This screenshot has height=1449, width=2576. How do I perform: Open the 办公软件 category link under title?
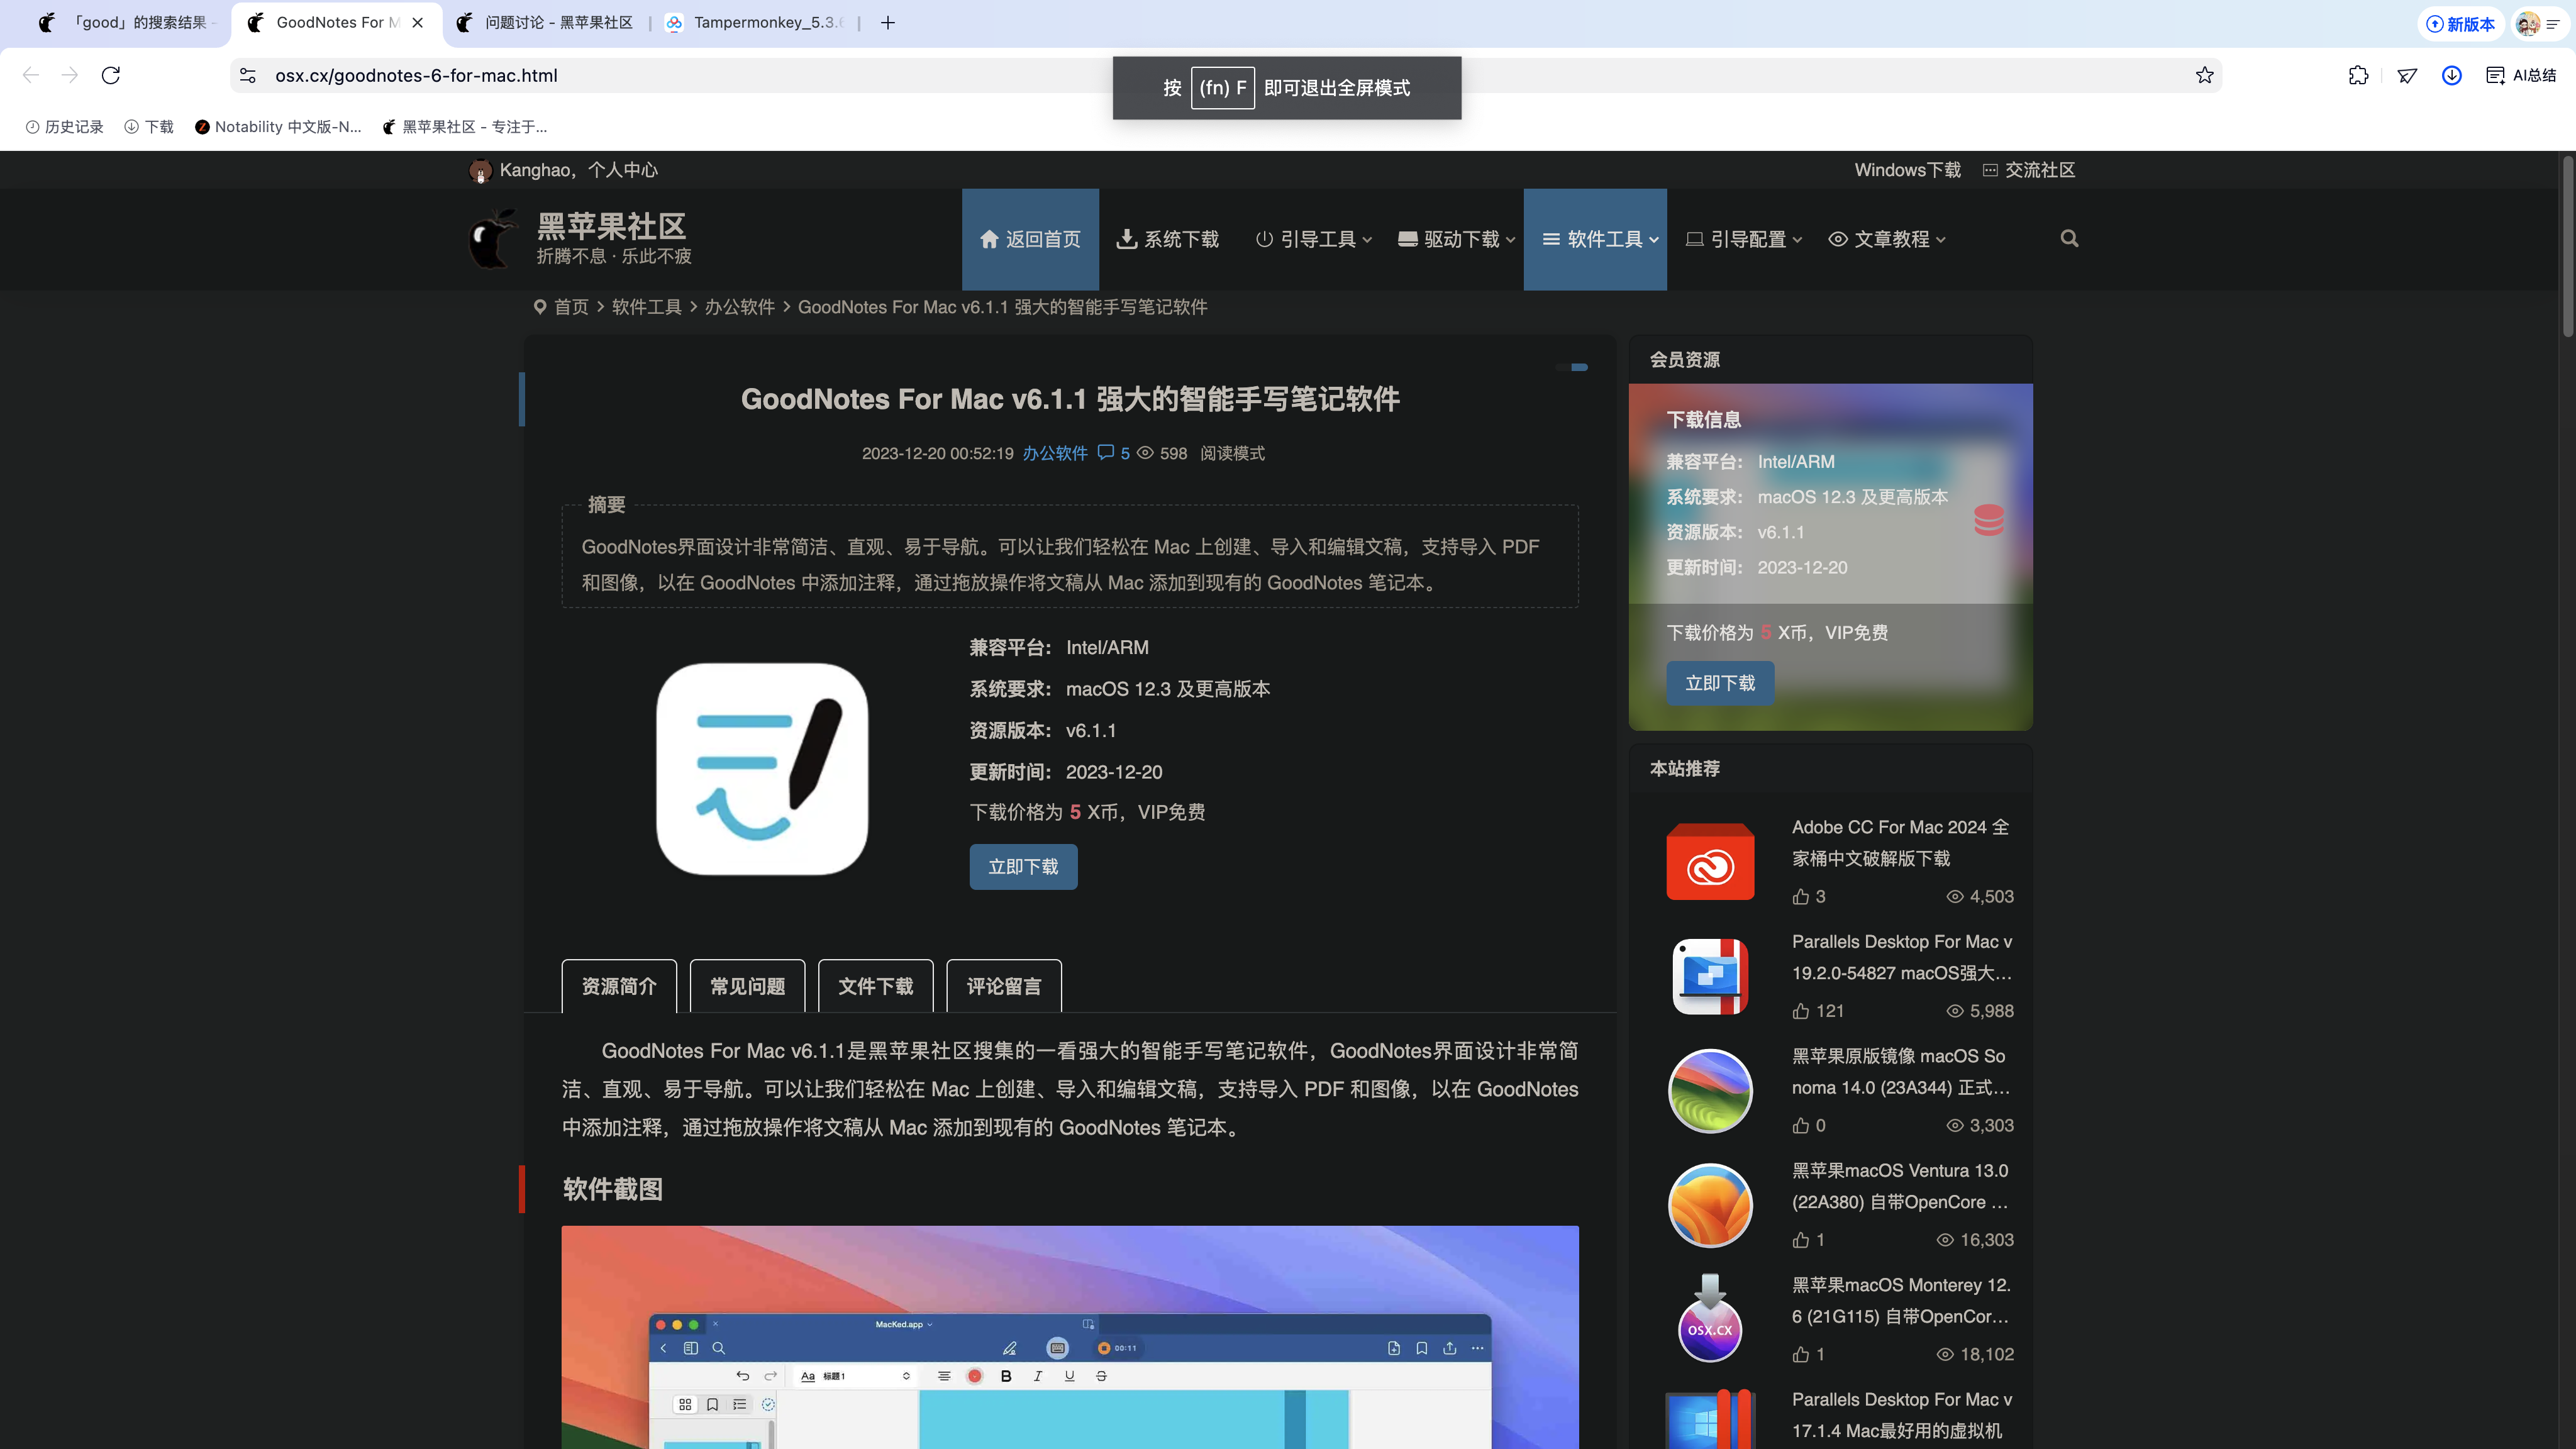[1054, 453]
